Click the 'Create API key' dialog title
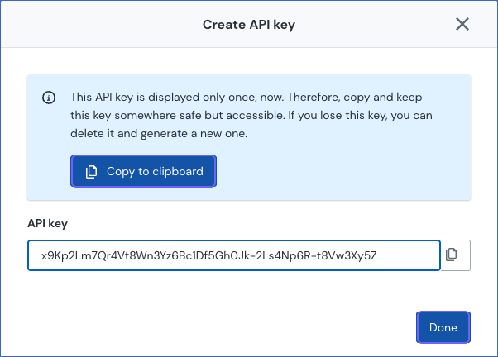498x357 pixels. [249, 25]
